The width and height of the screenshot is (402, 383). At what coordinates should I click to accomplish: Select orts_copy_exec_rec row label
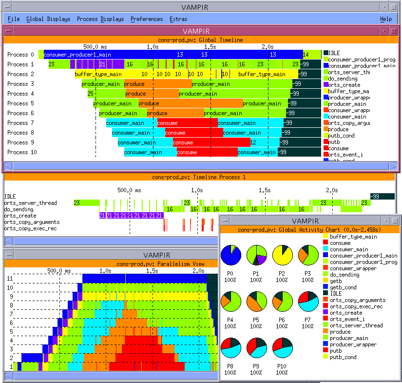pos(31,228)
